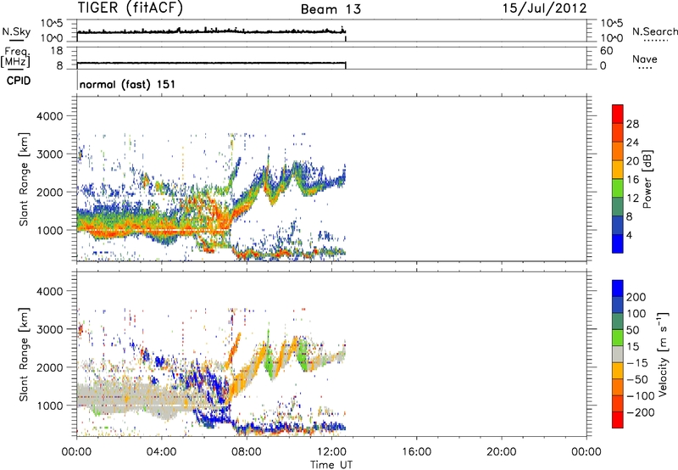Click the Slant Range label of velocity panel
The image size is (678, 470).
tap(24, 354)
